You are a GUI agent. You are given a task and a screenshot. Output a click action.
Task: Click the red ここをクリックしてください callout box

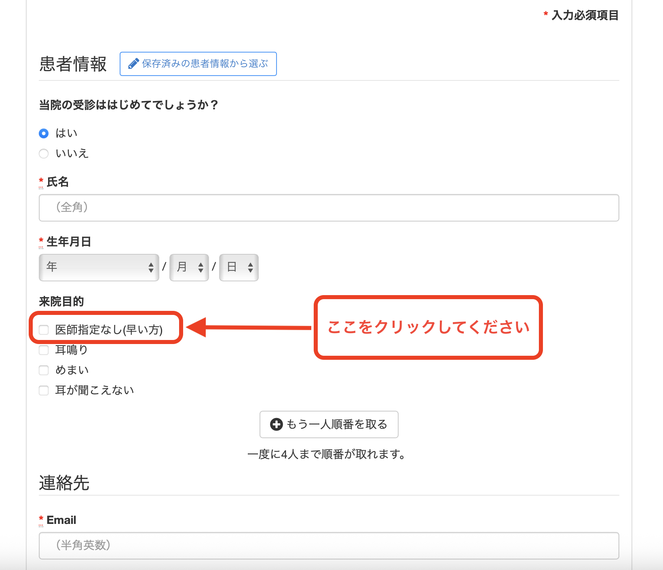[x=428, y=327]
